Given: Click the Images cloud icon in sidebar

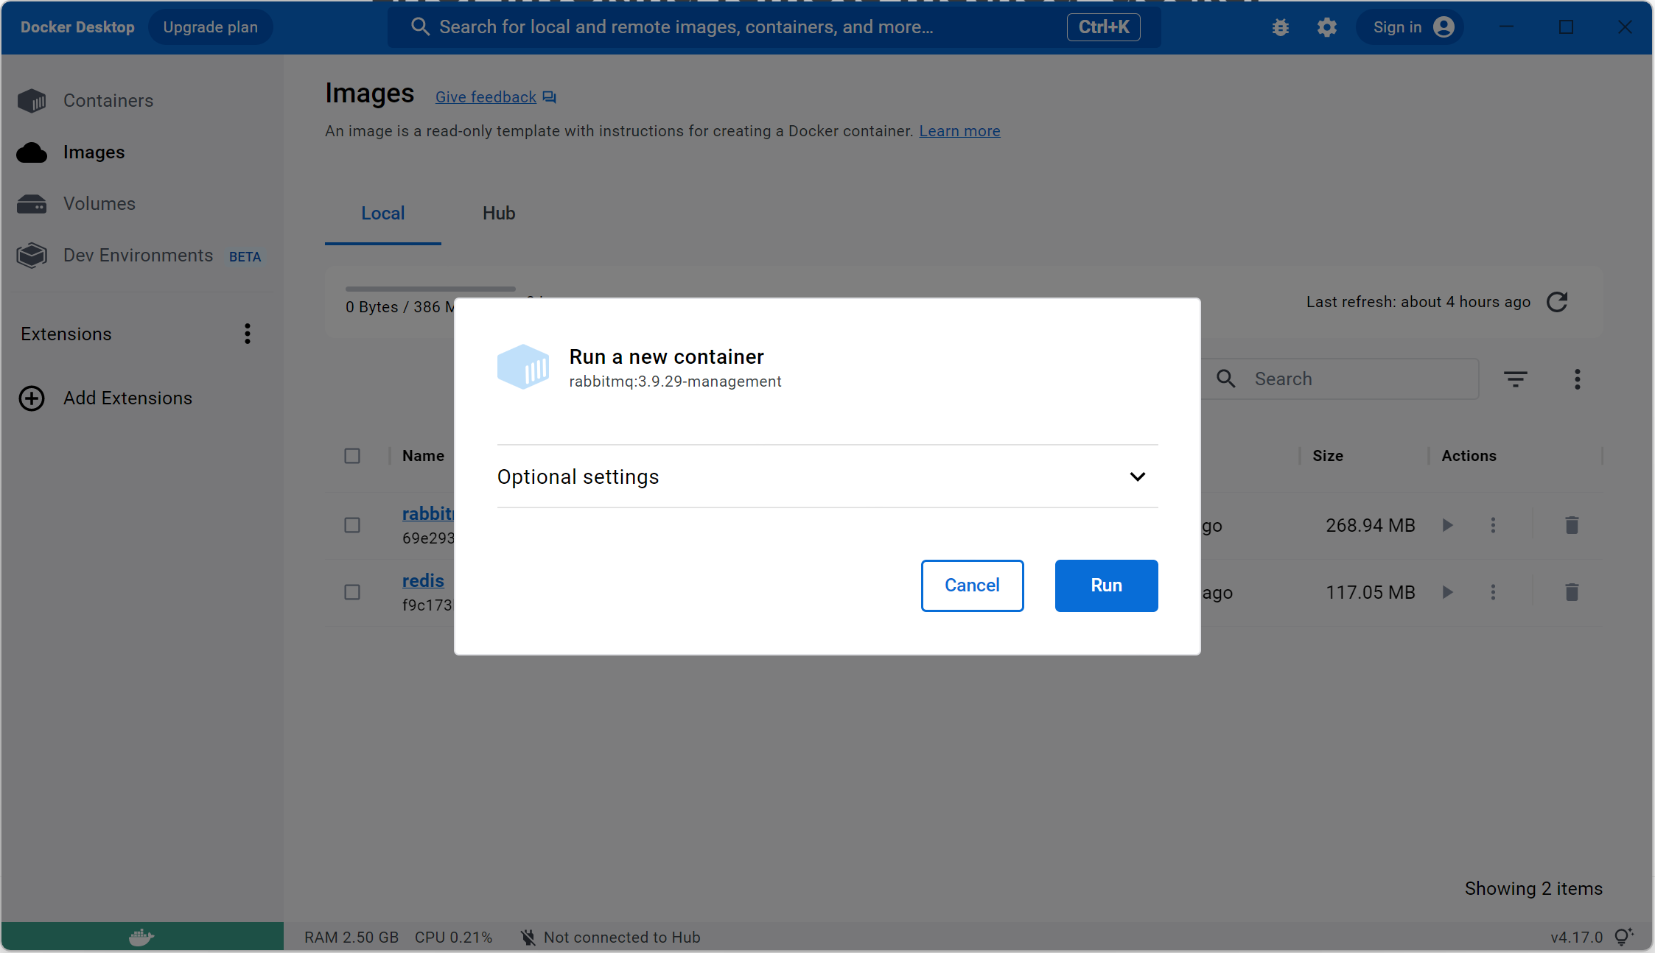Looking at the screenshot, I should pos(32,152).
